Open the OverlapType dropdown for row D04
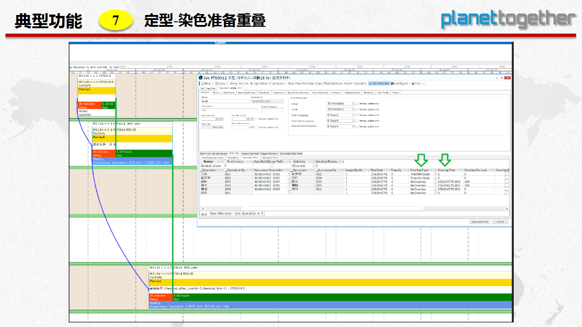Viewport: 582px width, 327px height. click(x=435, y=182)
